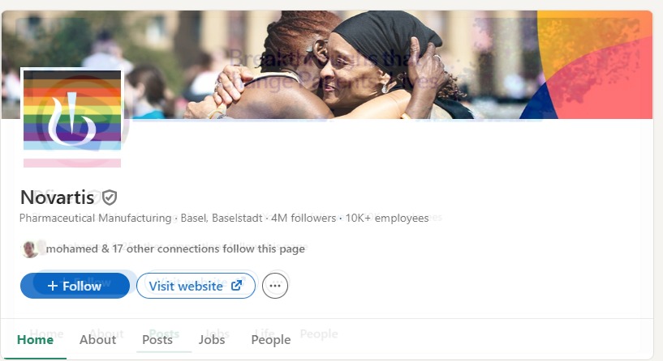Go to the Jobs tab
Screen dimensions: 663x361
[212, 339]
